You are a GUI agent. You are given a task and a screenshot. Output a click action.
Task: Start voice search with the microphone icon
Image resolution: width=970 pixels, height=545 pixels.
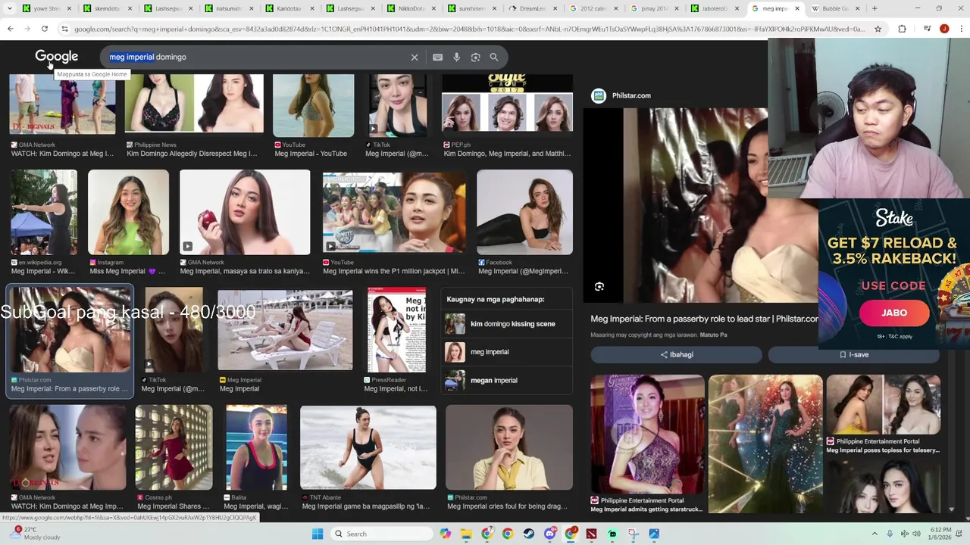coord(456,58)
